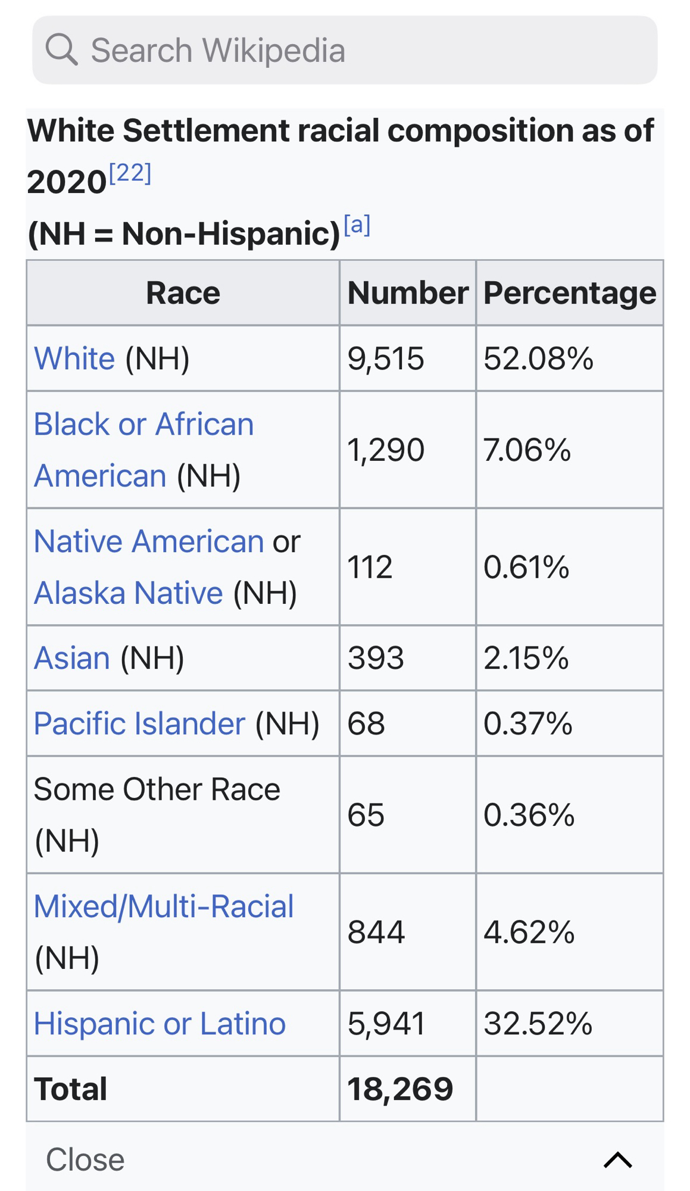Select the Percentage column header
Image resolution: width=690 pixels, height=1191 pixels.
[x=569, y=293]
